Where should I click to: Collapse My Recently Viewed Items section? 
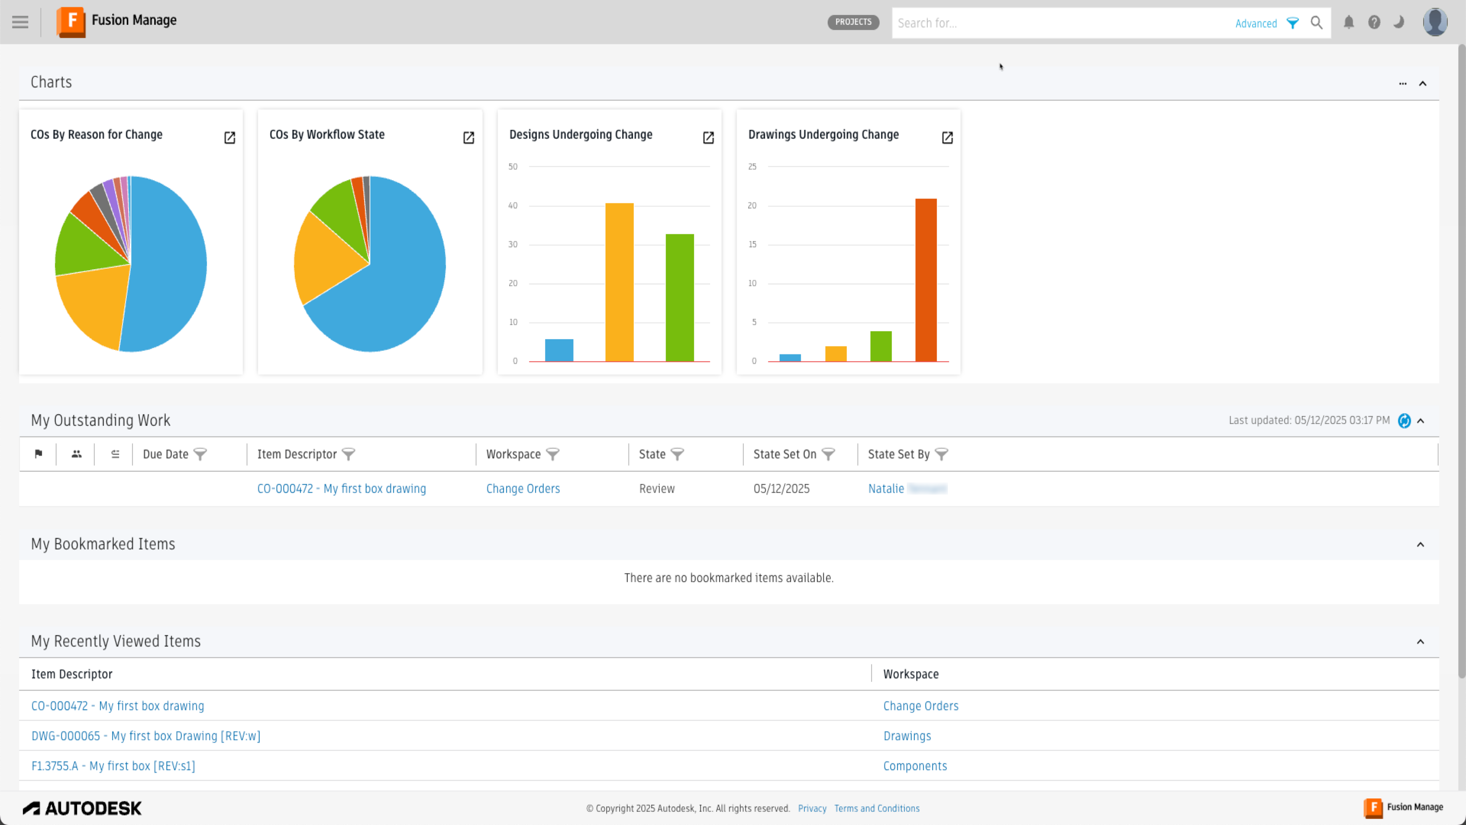[x=1420, y=642]
